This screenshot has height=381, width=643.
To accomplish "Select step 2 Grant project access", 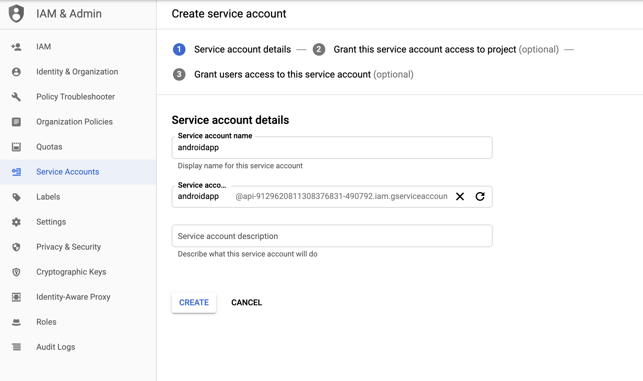I will (x=425, y=49).
